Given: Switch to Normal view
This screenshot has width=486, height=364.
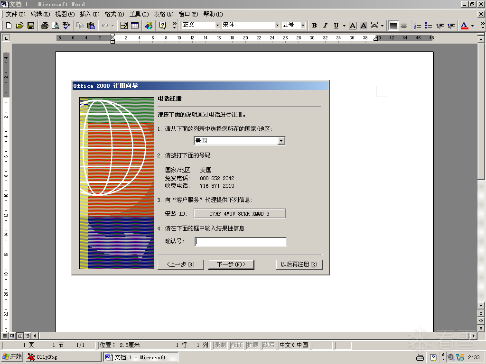Looking at the screenshot, I should point(5,336).
